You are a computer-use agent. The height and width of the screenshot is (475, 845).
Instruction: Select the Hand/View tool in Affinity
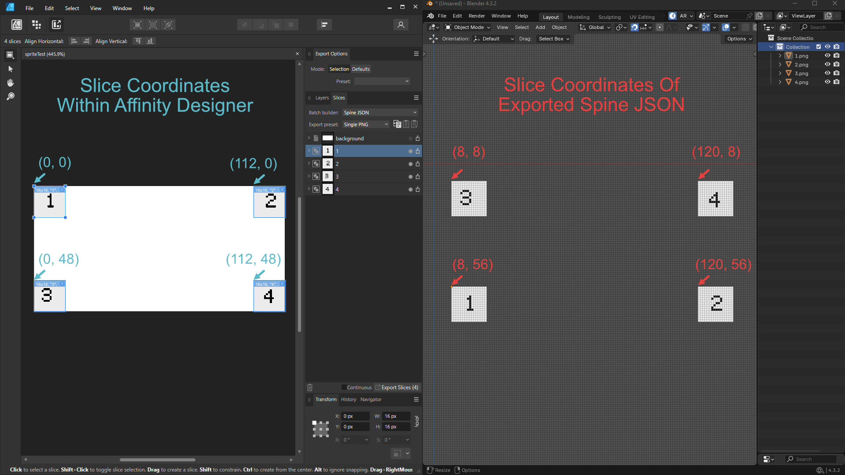coord(11,83)
